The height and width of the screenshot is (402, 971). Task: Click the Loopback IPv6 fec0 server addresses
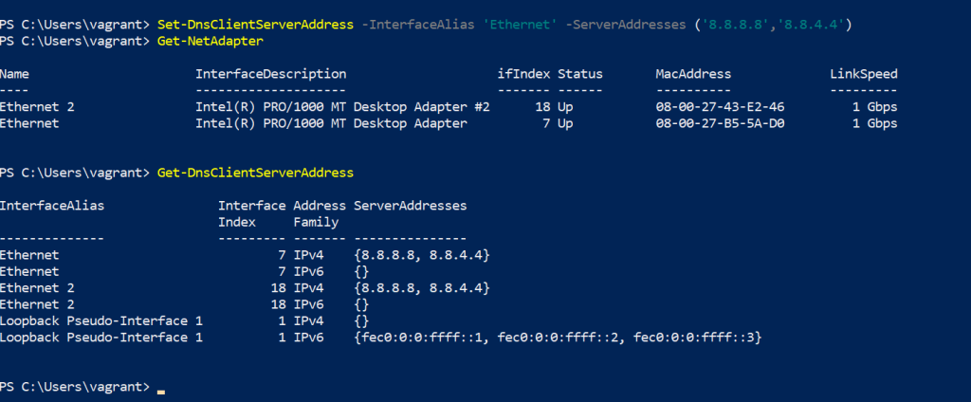click(558, 338)
